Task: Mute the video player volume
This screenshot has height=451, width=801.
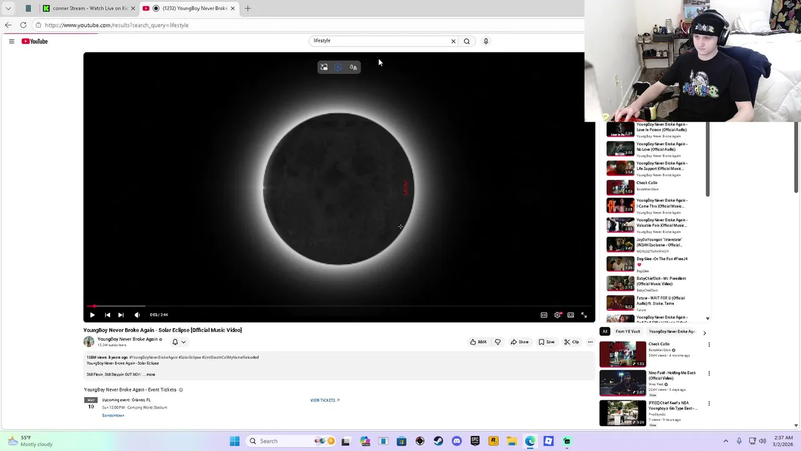Action: [x=137, y=315]
